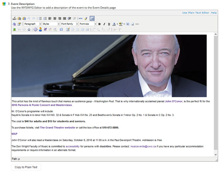Viewport: 221px width, 174px height.
Task: Open text color picker arrow
Action: click(117, 24)
